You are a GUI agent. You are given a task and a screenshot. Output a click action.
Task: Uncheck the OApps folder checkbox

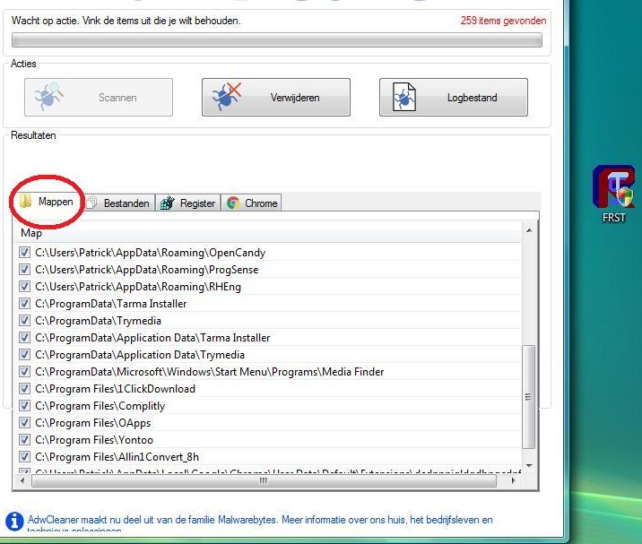24,422
